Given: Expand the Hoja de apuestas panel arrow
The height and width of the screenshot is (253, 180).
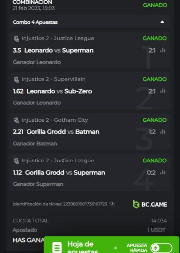Looking at the screenshot, I should pyautogui.click(x=116, y=247).
